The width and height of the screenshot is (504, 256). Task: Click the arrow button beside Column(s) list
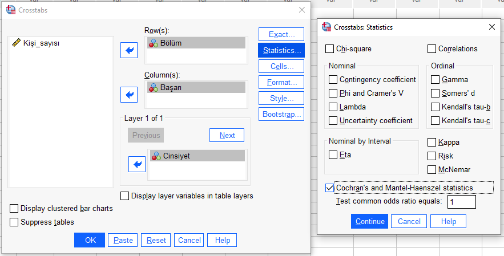click(x=130, y=94)
